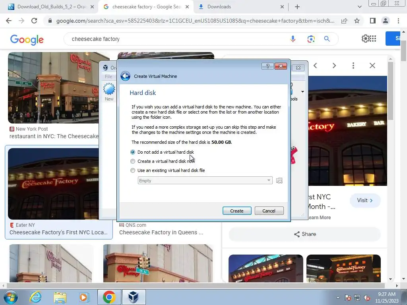The width and height of the screenshot is (407, 305).
Task: Open more options in image preview panel
Action: (x=353, y=66)
